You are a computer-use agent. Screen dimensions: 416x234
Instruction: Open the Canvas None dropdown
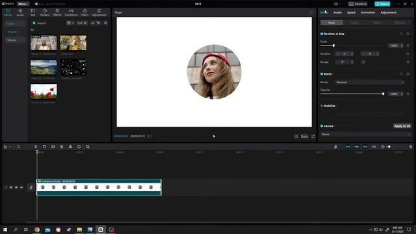[366, 135]
